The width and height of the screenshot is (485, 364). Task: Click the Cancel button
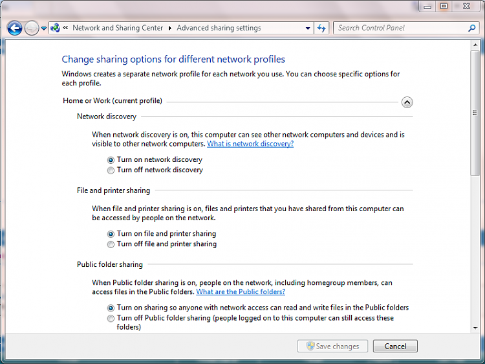point(395,346)
